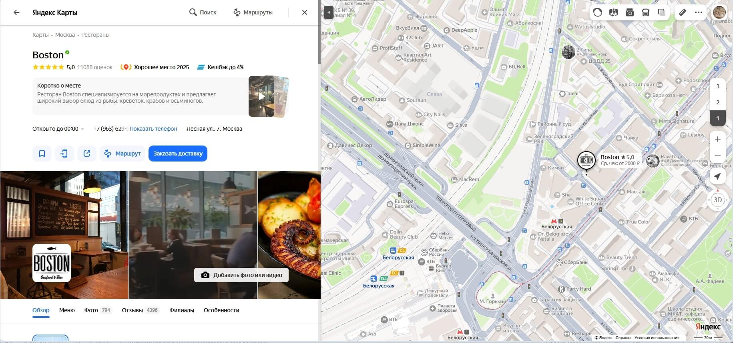This screenshot has width=733, height=343.
Task: Click the Москва breadcrumb link
Action: tap(65, 35)
